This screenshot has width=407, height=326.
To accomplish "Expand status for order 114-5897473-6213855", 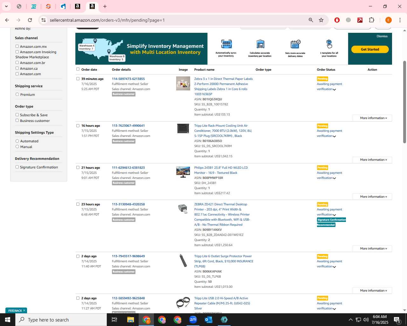I will (x=334, y=89).
